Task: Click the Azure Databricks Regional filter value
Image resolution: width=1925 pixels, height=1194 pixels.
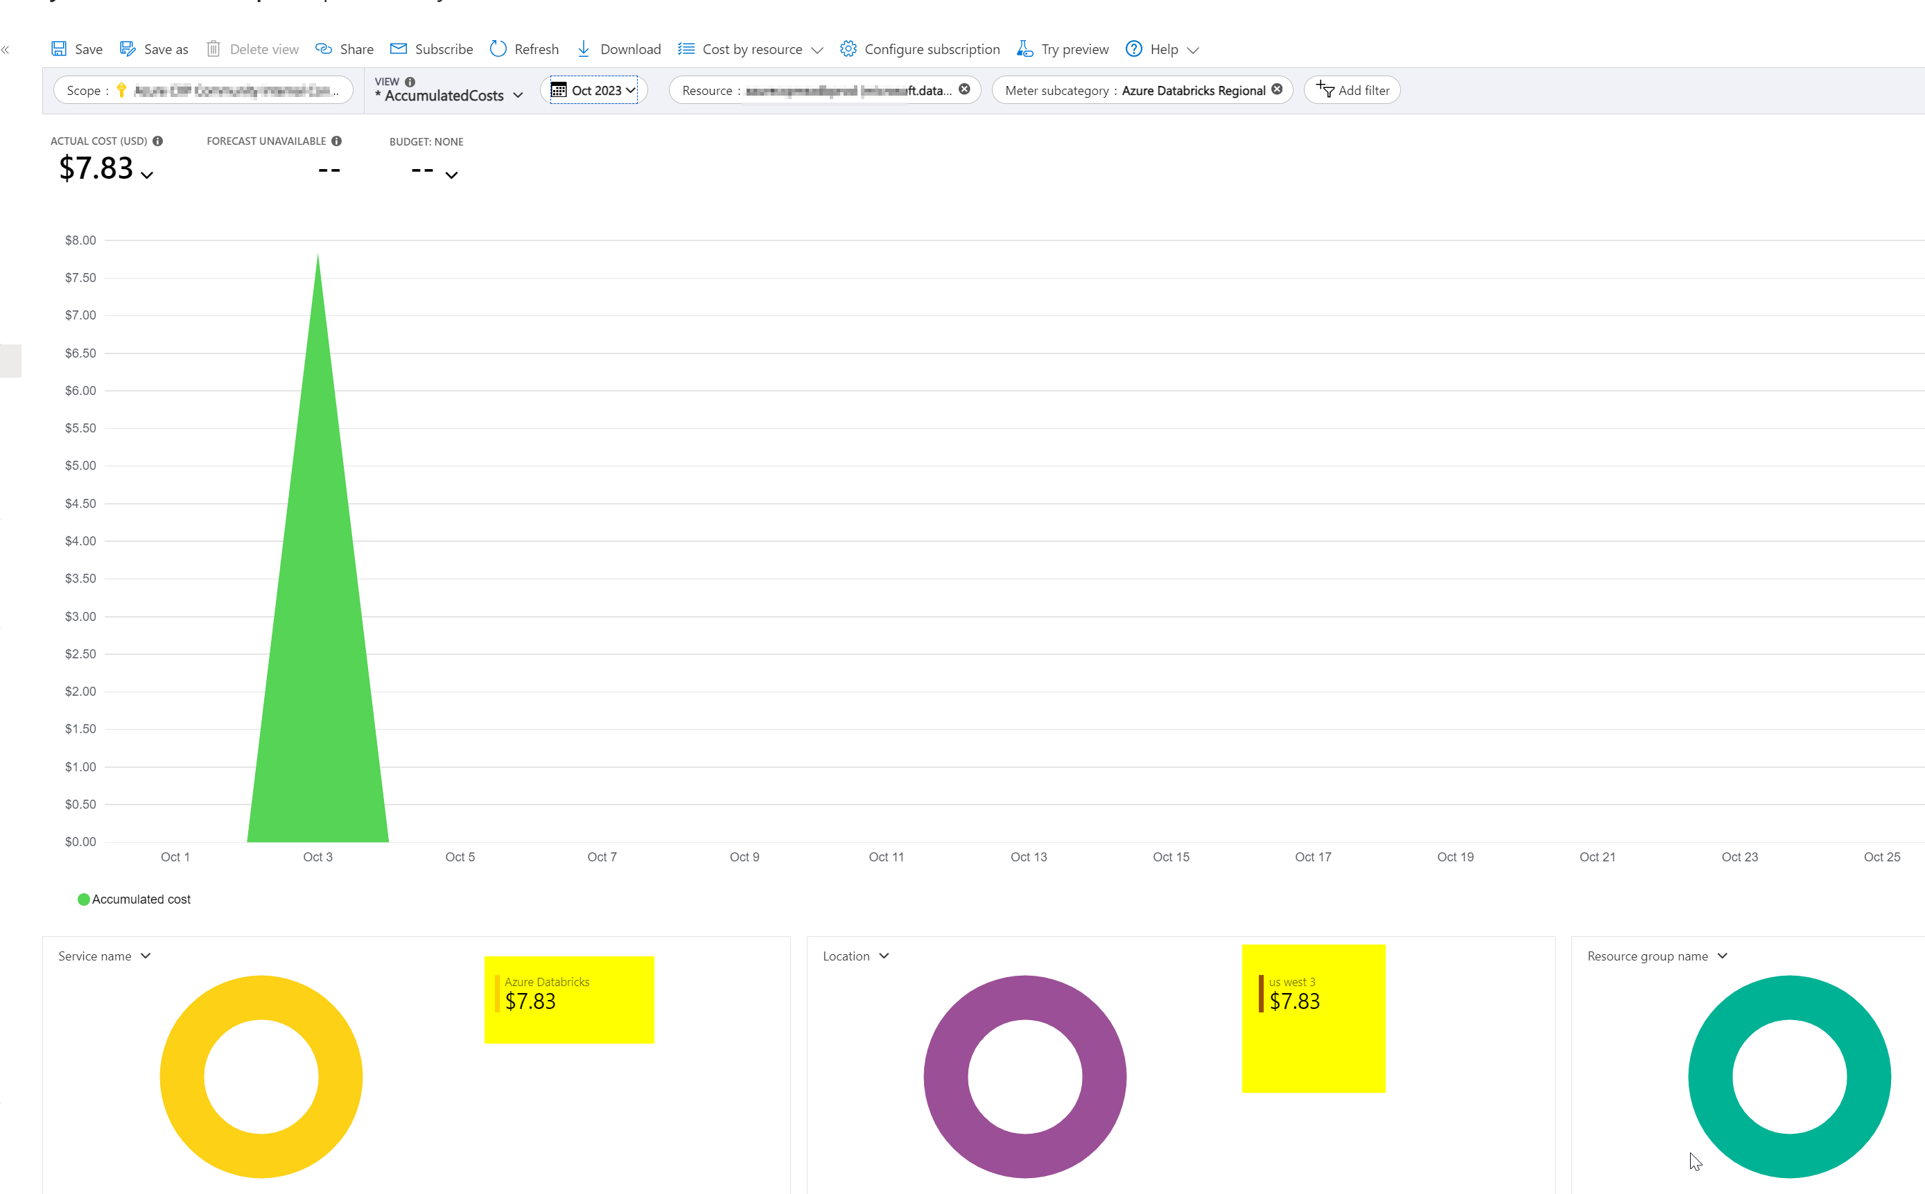Action: tap(1193, 90)
